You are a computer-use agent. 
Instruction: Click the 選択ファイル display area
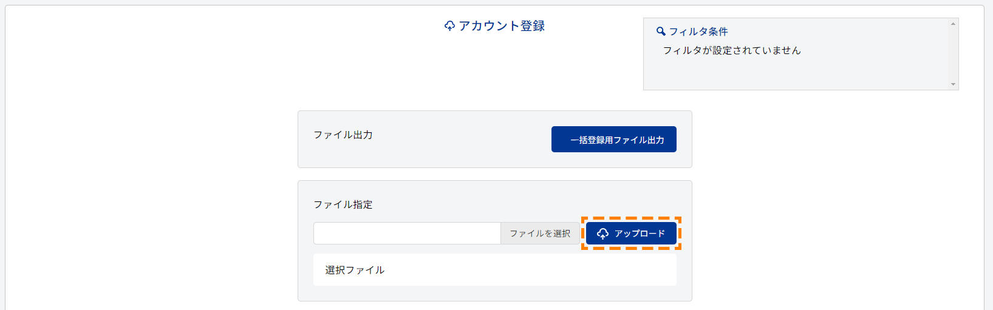tap(495, 270)
